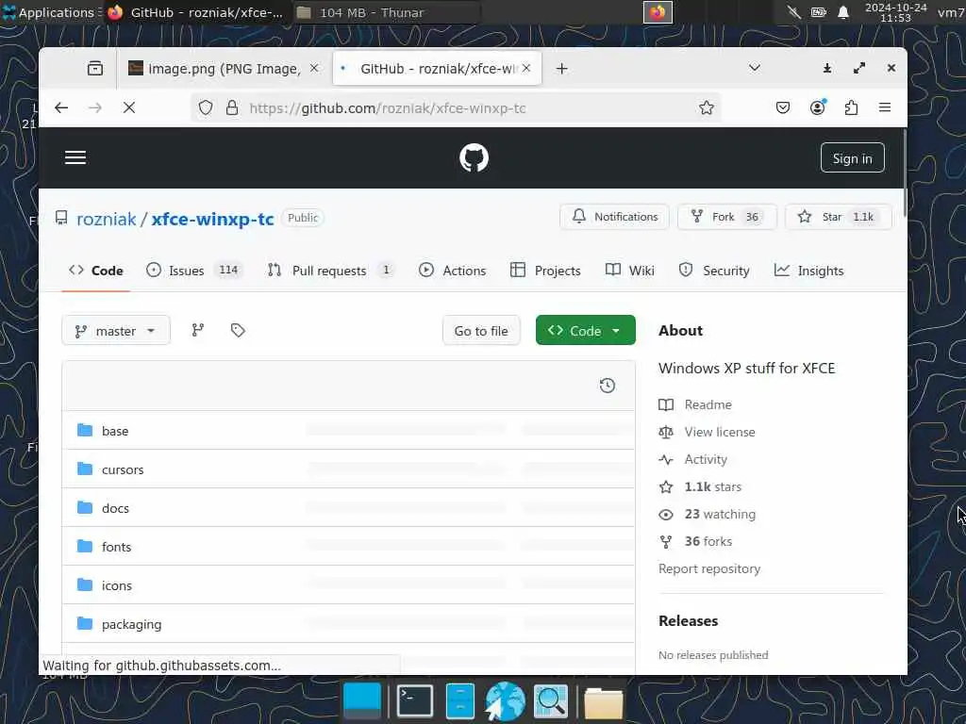The image size is (966, 724).
Task: Open the Save to Pocket icon
Action: point(782,107)
